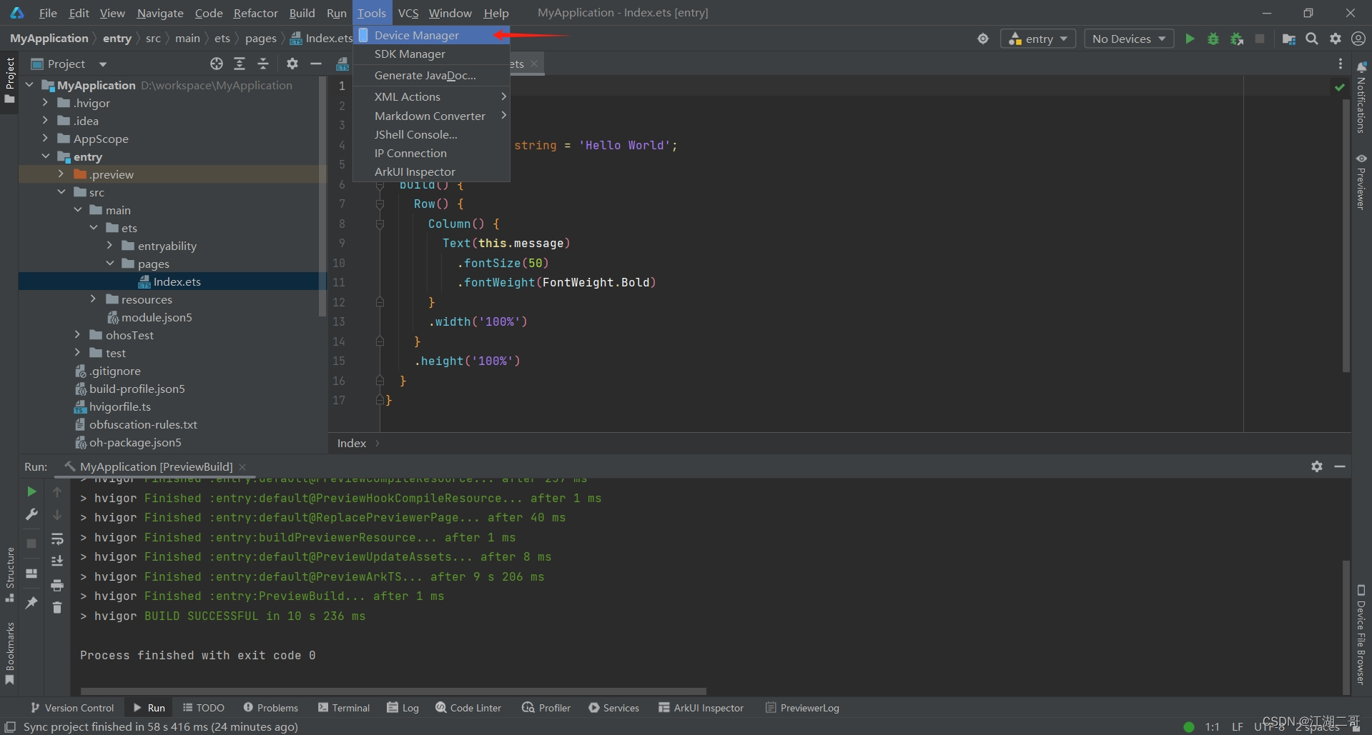
Task: Open Run panel settings gear
Action: (x=1317, y=466)
